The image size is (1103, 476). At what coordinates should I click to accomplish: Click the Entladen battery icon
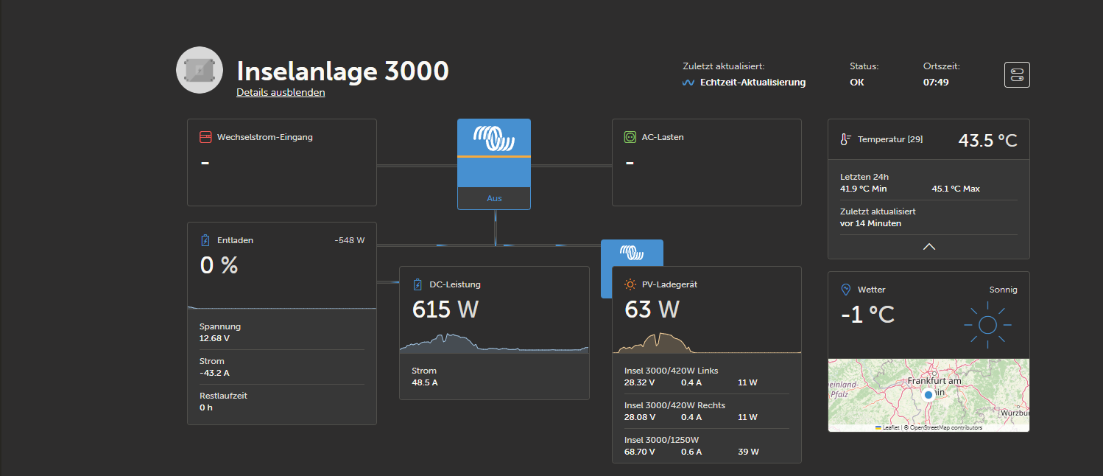(x=205, y=240)
